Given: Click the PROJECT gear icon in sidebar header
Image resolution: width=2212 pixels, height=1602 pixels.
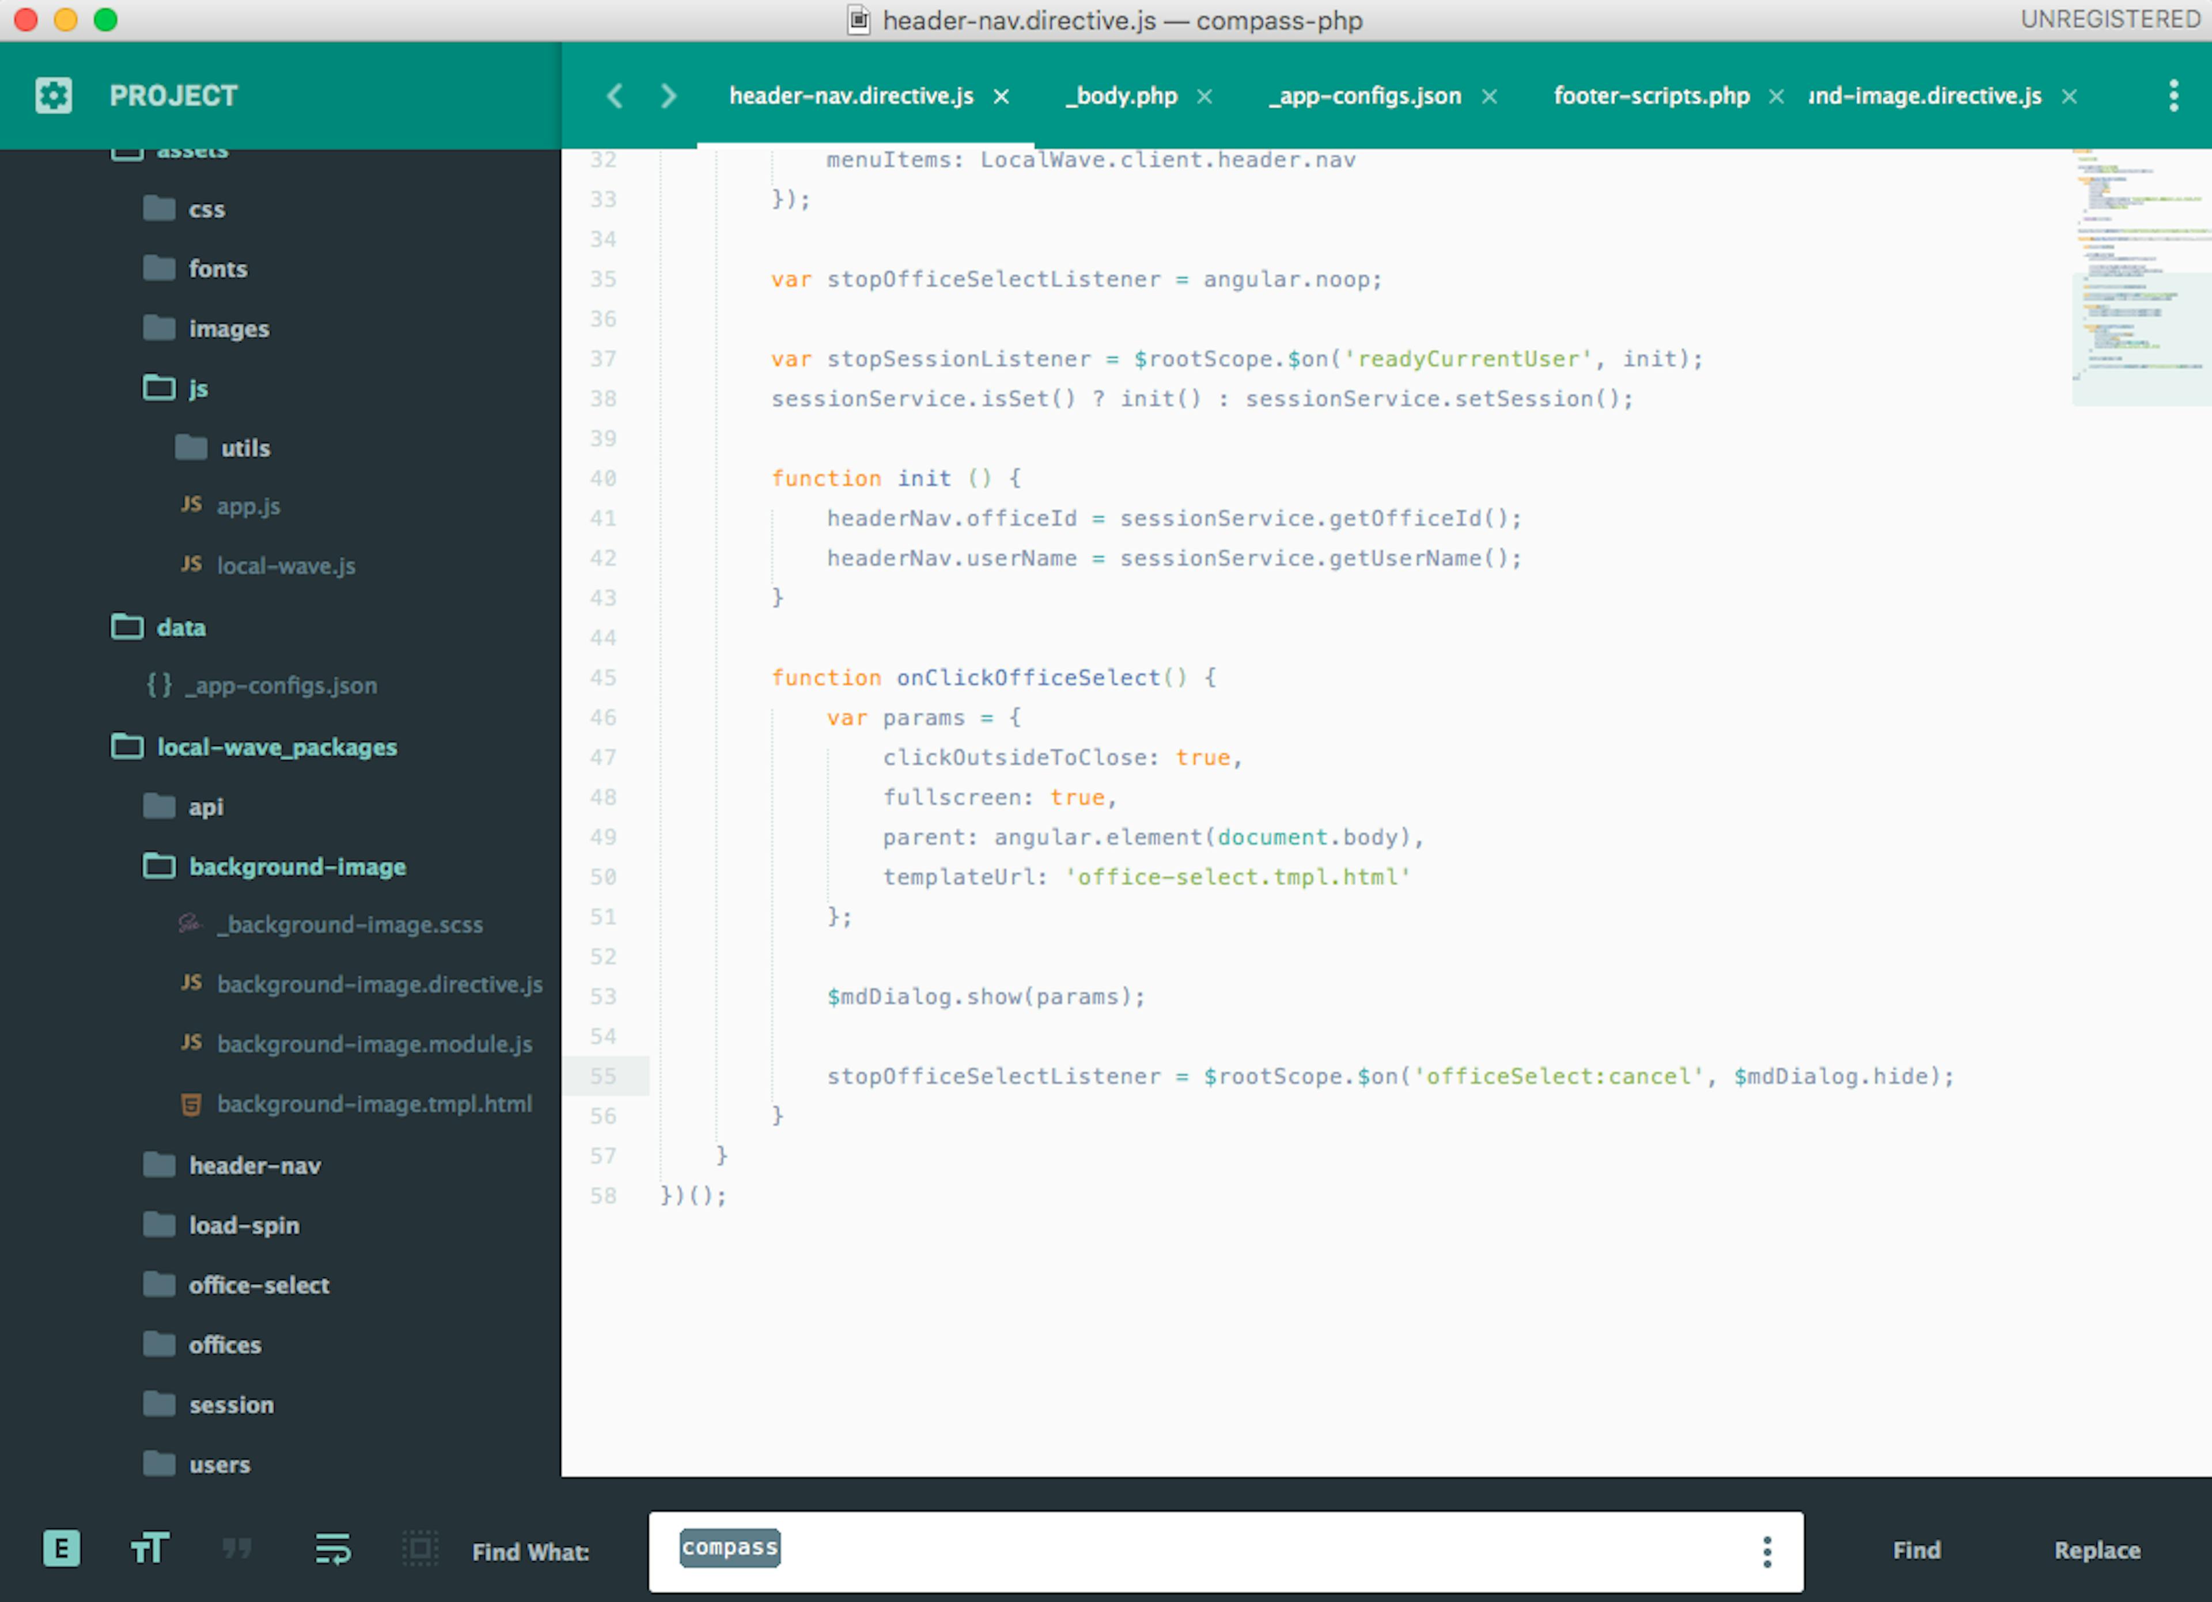Looking at the screenshot, I should (52, 94).
